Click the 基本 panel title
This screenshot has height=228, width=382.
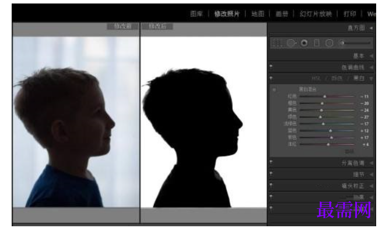(359, 56)
